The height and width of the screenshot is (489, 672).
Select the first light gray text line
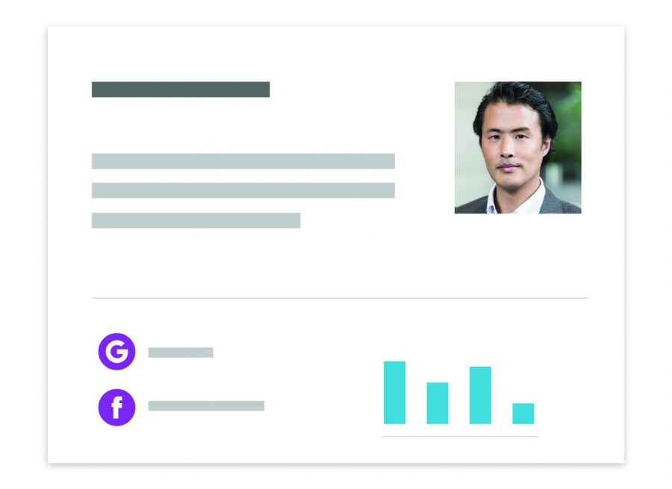[243, 161]
